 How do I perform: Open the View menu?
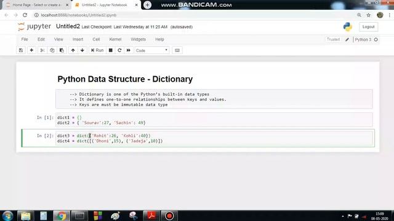(58, 39)
